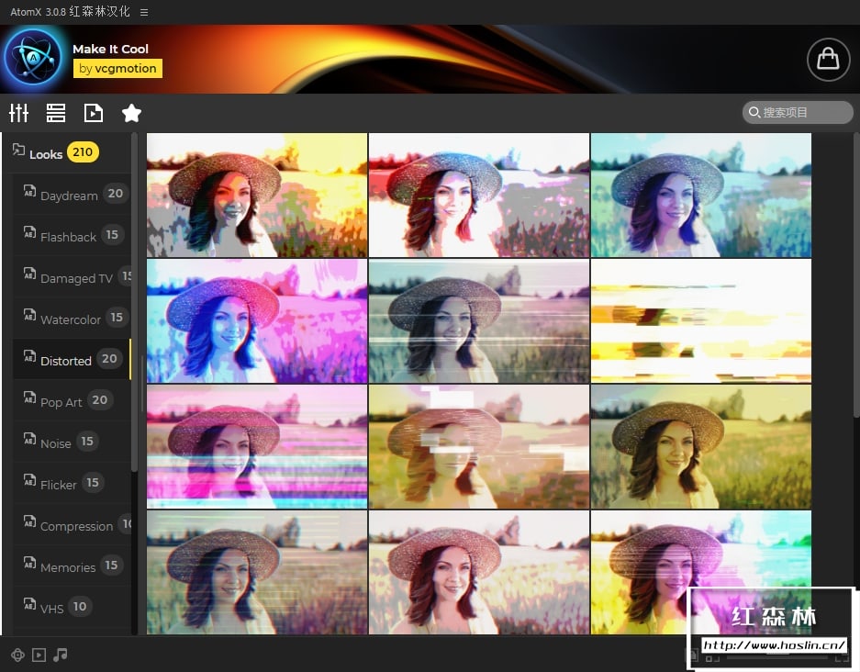Click the AE icon beside Memories
The image size is (860, 672).
[x=29, y=563]
